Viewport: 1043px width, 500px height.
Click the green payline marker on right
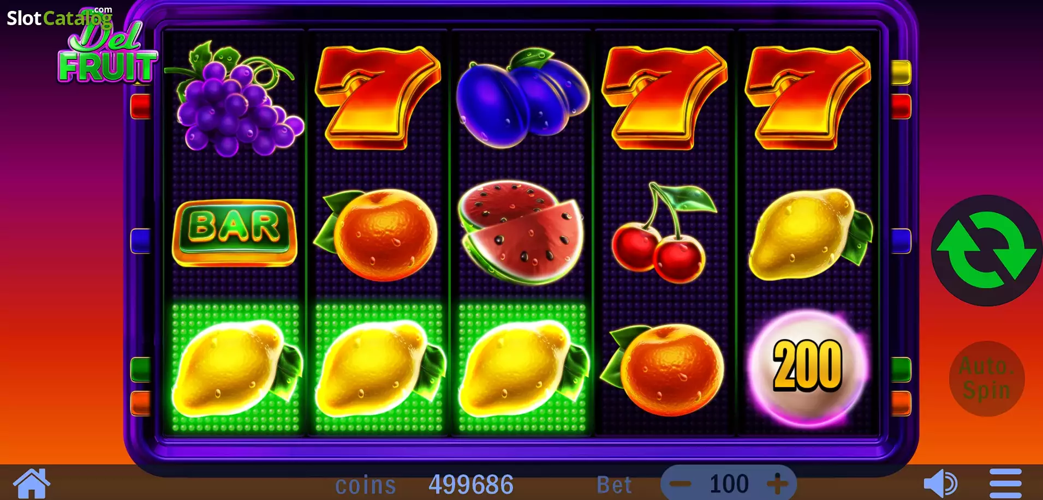901,370
